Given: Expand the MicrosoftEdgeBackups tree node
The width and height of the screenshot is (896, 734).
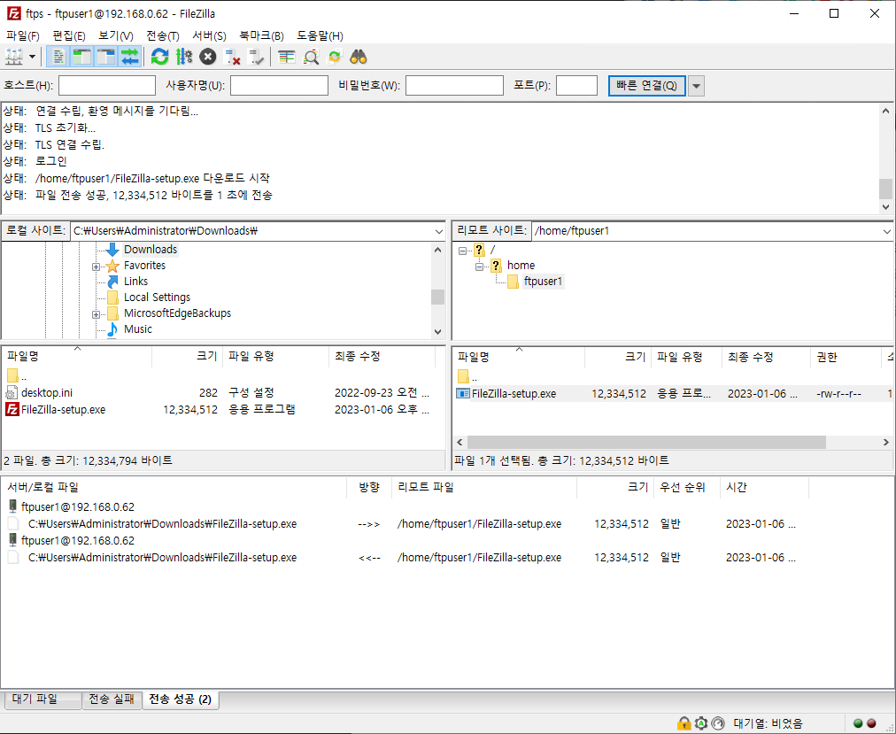Looking at the screenshot, I should tap(96, 314).
